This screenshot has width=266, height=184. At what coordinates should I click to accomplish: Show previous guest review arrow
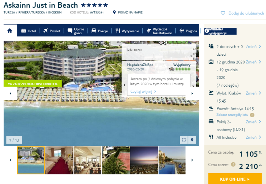(x=125, y=85)
